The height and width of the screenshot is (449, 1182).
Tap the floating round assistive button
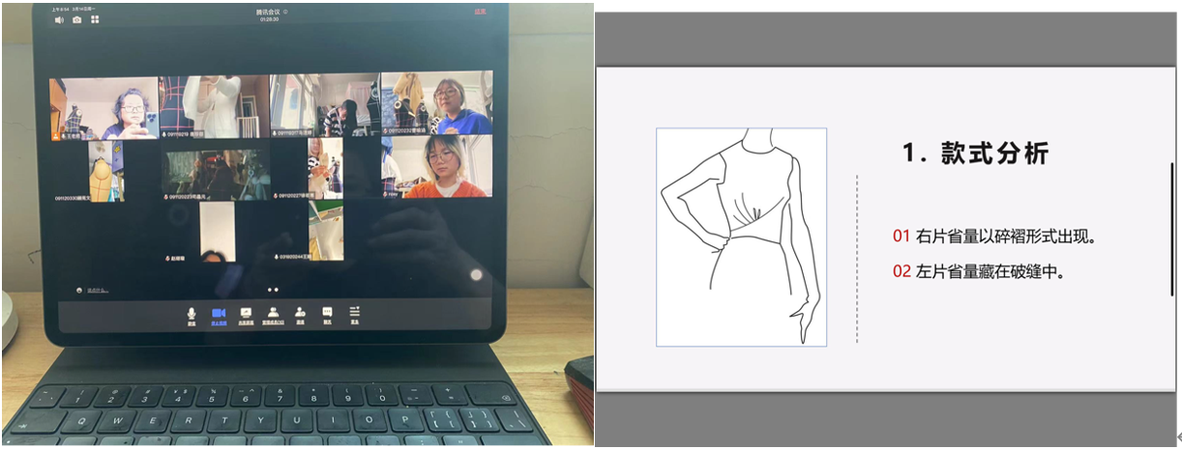(476, 275)
